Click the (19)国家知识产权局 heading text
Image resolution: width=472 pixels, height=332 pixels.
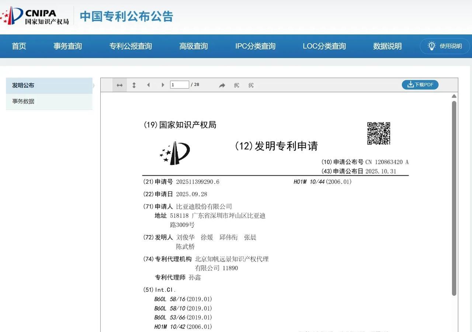coord(180,125)
